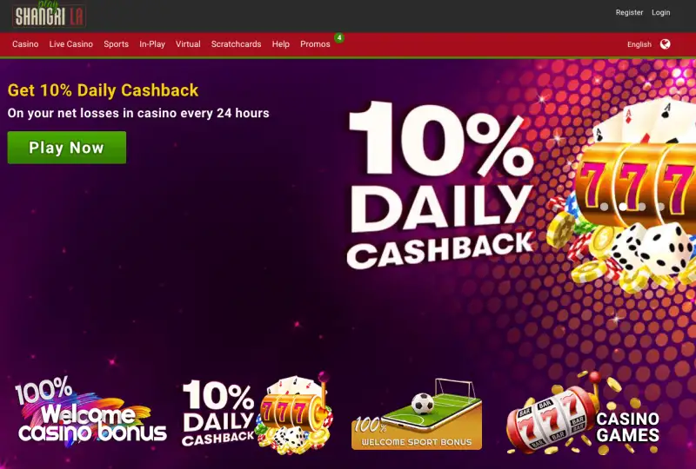This screenshot has height=469, width=696.
Task: Open the Casino Games slot machine graphic
Action: click(583, 414)
